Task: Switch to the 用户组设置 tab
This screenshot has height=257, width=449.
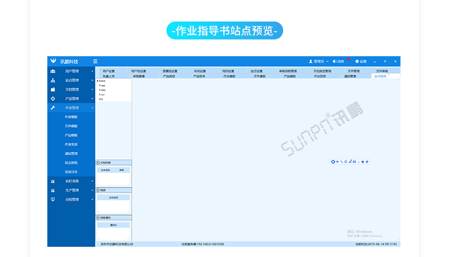Action: click(x=143, y=71)
